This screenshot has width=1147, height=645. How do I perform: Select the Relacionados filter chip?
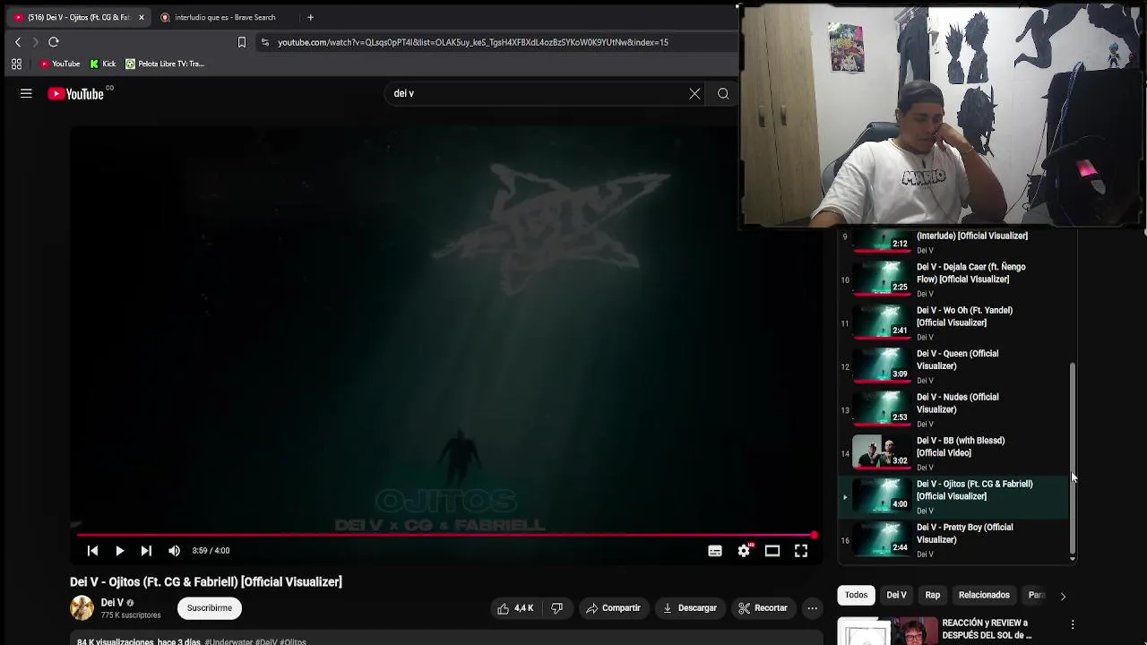click(984, 595)
